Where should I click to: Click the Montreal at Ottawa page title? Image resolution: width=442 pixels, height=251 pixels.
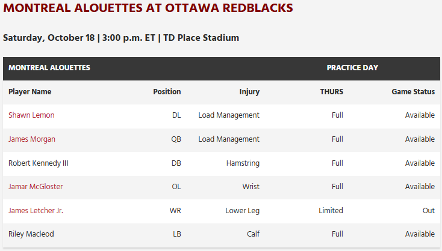148,8
